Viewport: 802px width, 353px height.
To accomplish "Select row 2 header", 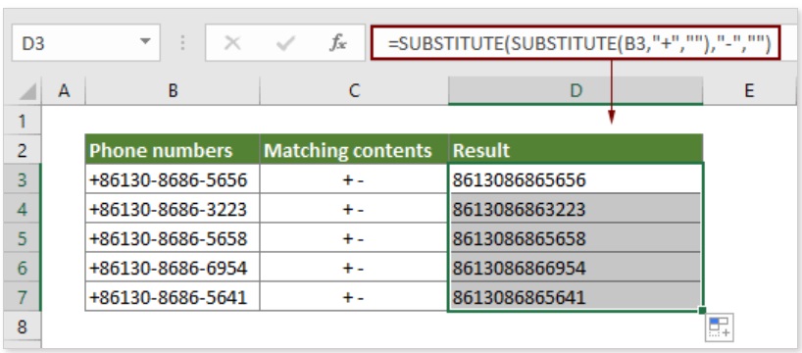I will coord(22,150).
